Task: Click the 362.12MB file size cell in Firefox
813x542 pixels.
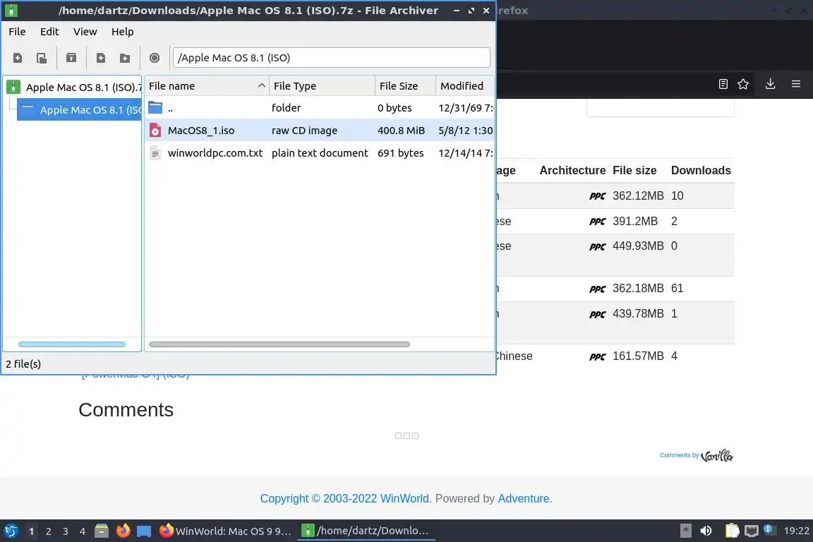Action: [x=638, y=195]
